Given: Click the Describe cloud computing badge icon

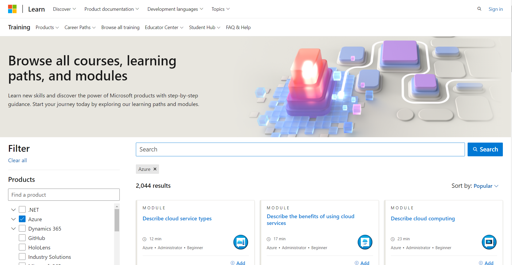Looking at the screenshot, I should [489, 242].
